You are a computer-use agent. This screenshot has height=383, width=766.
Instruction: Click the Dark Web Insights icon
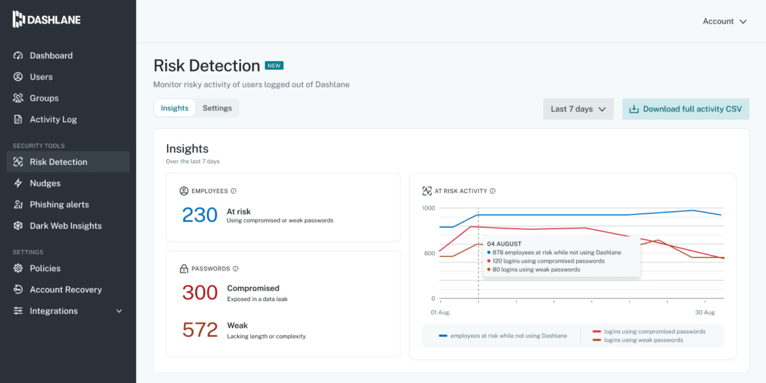coord(18,226)
